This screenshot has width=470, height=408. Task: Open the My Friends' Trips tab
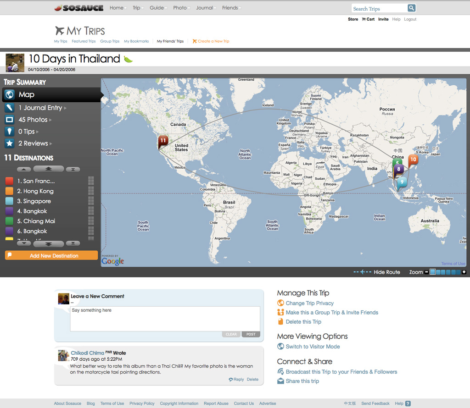[170, 41]
